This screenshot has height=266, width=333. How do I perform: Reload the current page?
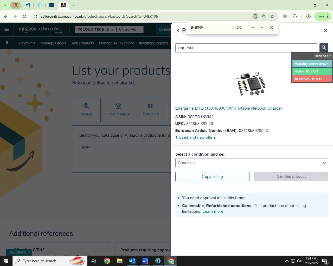pos(24,16)
